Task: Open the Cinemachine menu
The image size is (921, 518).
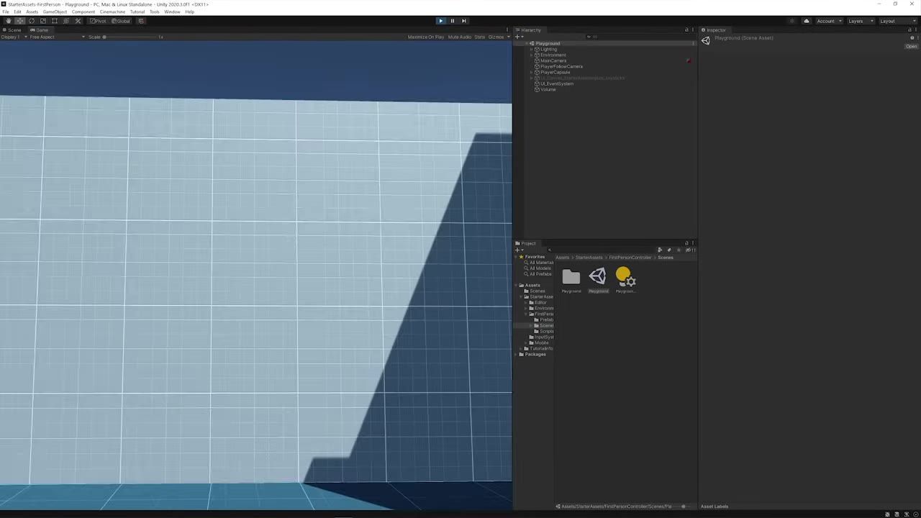Action: [112, 12]
